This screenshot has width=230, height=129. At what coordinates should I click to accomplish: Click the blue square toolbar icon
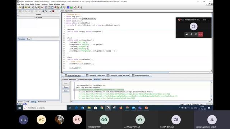coord(68,7)
